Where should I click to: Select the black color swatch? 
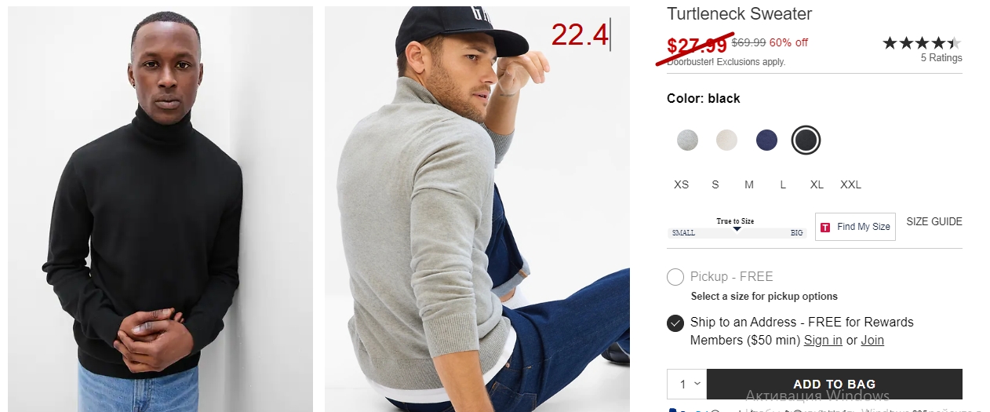tap(806, 140)
